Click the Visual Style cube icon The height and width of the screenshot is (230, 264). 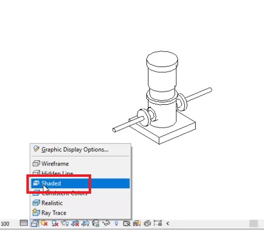pyautogui.click(x=35, y=224)
